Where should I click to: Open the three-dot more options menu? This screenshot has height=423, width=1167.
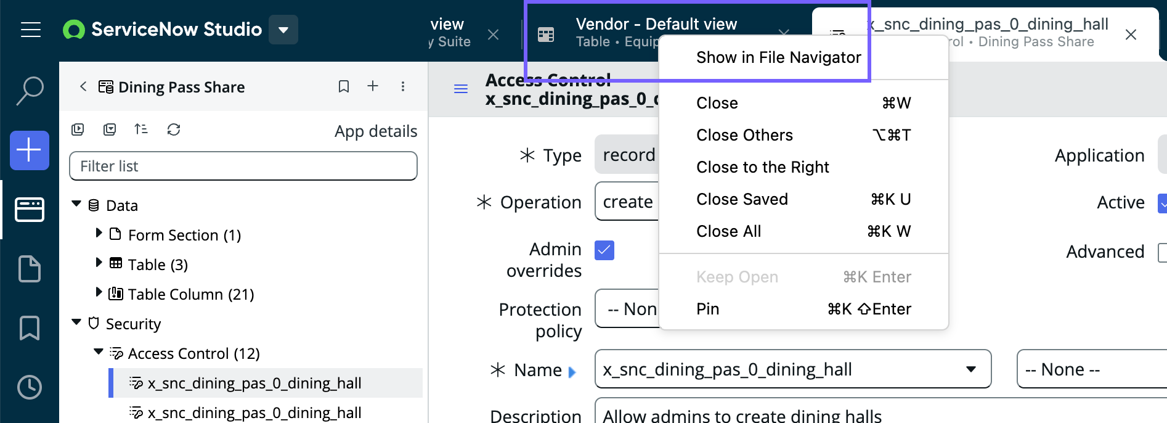[x=403, y=86]
